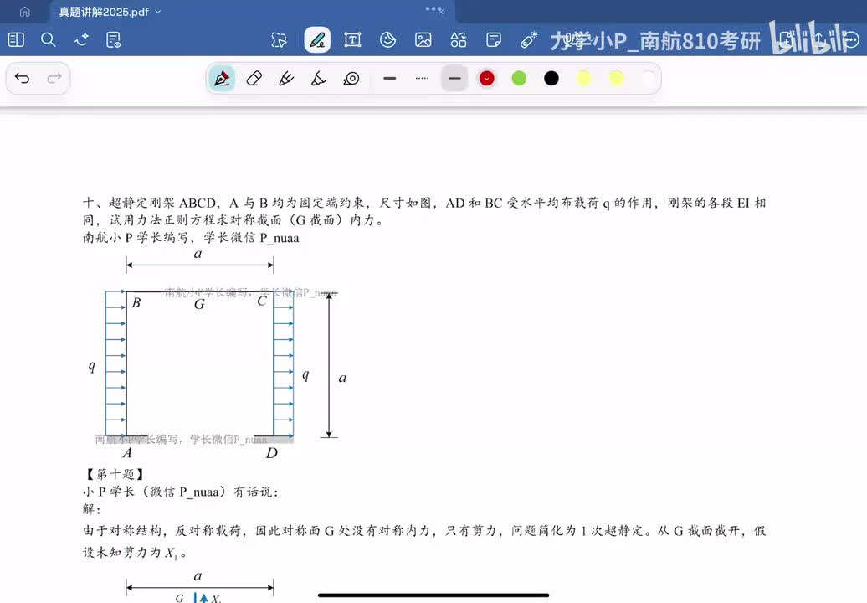Select the lasso selection tool
867x603 pixels.
pos(280,40)
